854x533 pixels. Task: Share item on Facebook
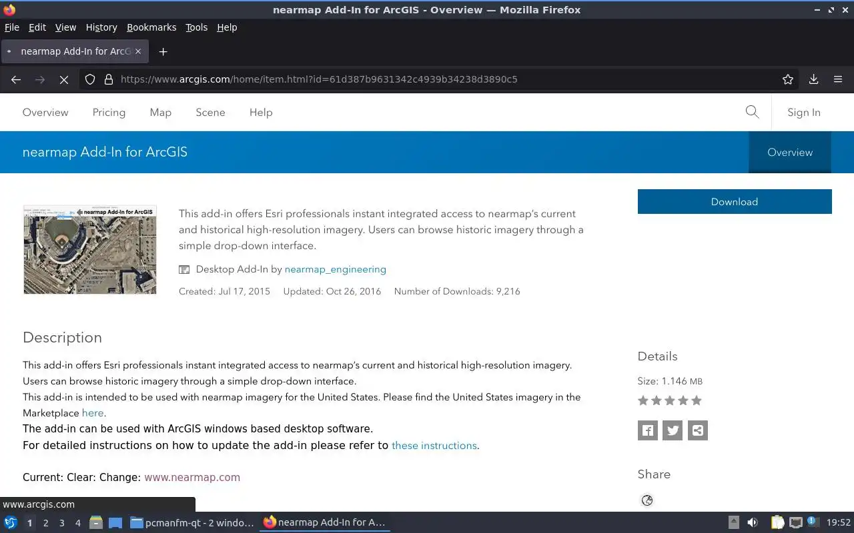pos(648,430)
